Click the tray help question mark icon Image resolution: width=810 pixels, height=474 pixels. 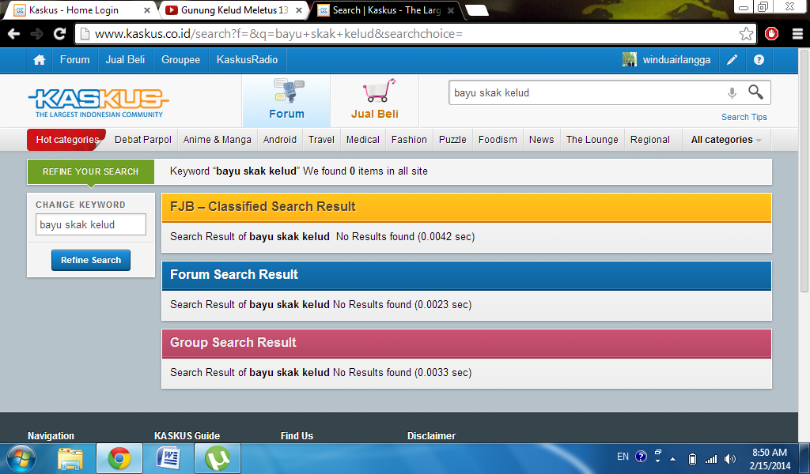point(641,457)
